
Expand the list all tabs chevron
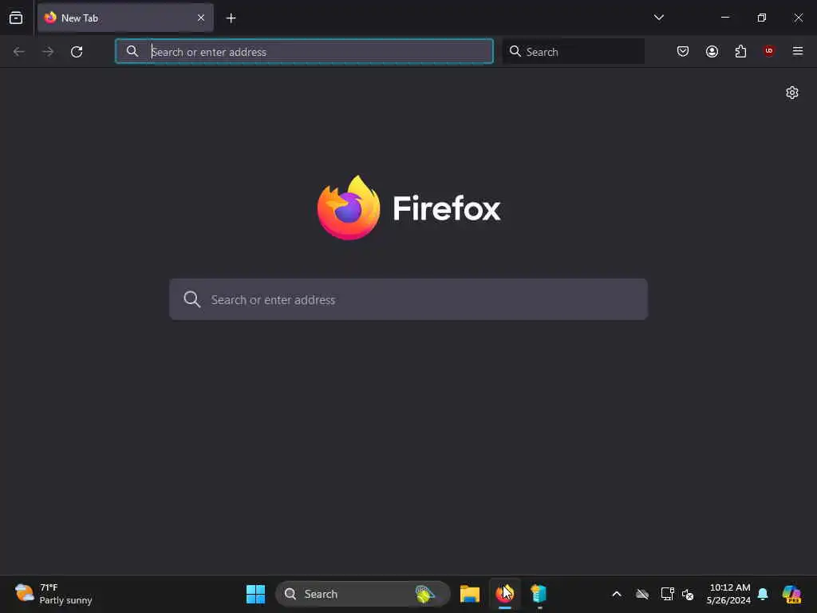click(x=658, y=18)
